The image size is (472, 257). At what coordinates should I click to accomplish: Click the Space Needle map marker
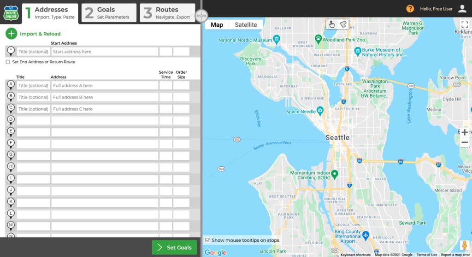point(320,111)
